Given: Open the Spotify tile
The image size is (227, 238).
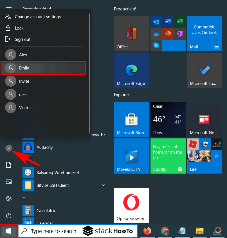Looking at the screenshot, I should pyautogui.click(x=168, y=156).
